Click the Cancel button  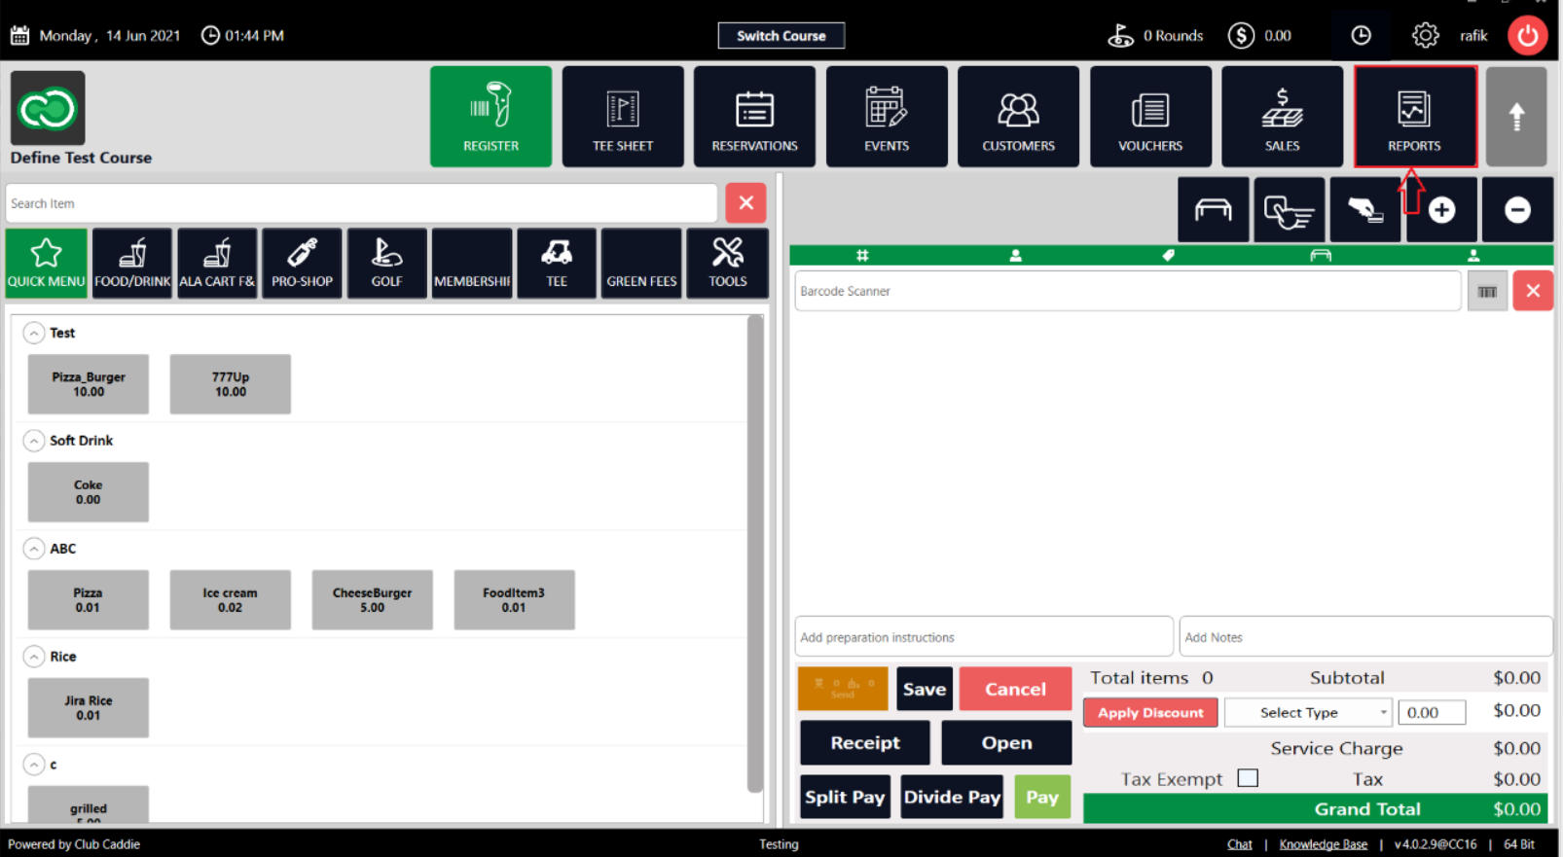pyautogui.click(x=1015, y=689)
